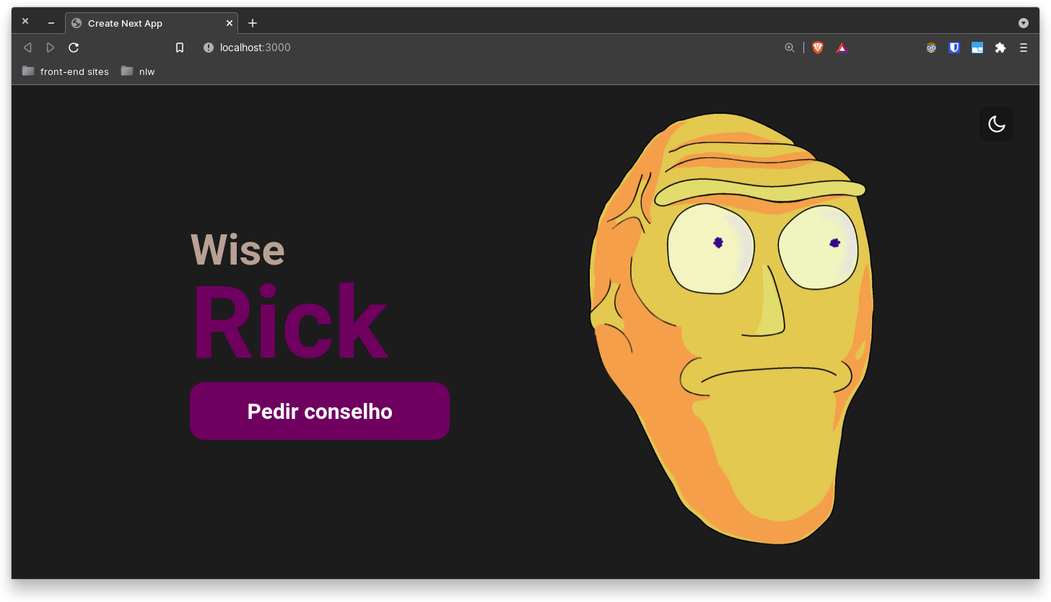Open Brave Rewards triangle icon
This screenshot has width=1051, height=602.
click(x=842, y=48)
